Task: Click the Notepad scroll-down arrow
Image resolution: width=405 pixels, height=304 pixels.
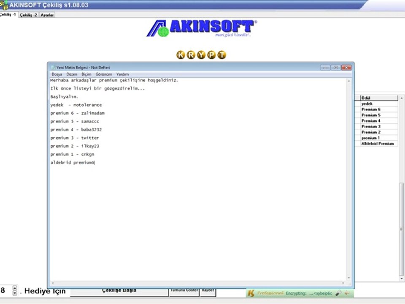Action: 349,278
